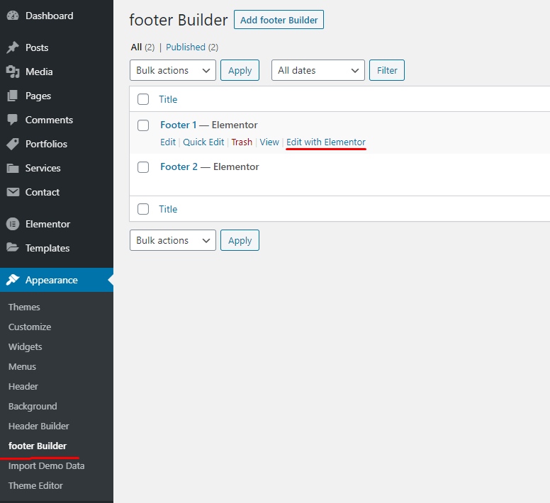
Task: Click the Media library icon
Action: tap(13, 72)
